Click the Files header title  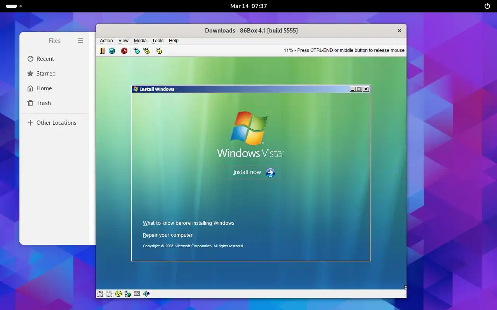(x=54, y=41)
